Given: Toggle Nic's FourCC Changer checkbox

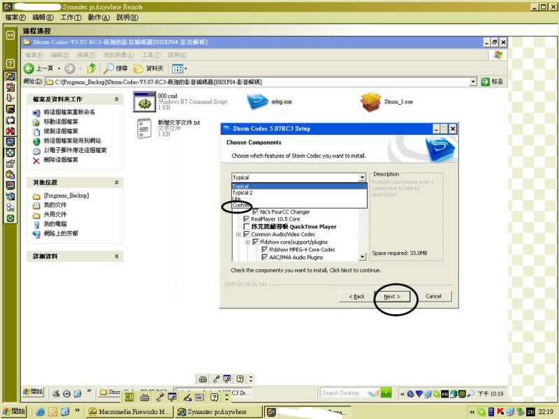Looking at the screenshot, I should pos(255,212).
